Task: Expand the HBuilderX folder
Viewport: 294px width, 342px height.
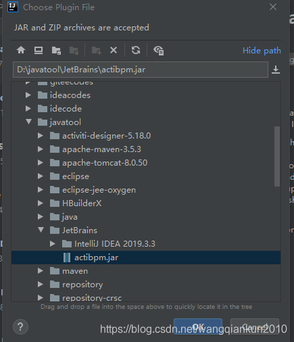Action: click(x=41, y=203)
